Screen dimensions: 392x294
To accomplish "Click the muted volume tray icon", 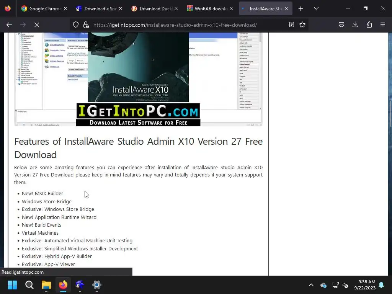I will pos(345,285).
